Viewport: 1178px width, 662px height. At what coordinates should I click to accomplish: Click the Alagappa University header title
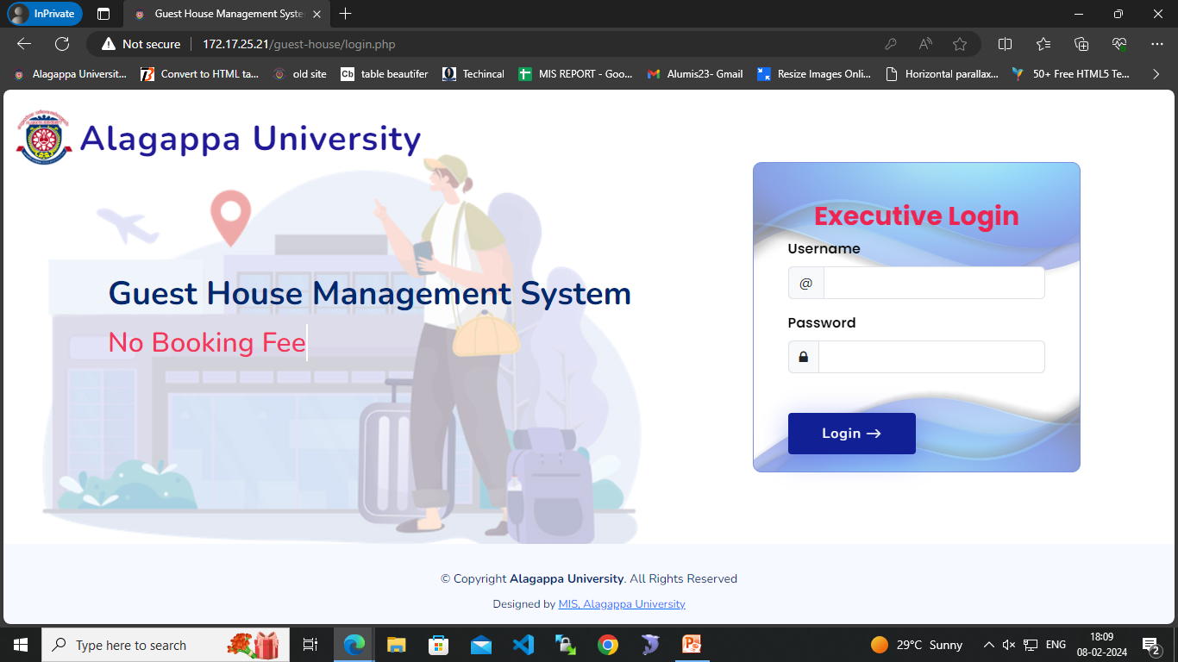250,138
